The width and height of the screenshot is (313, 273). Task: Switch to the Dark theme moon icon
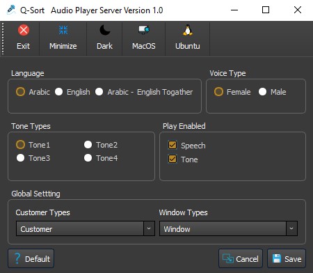pos(104,30)
